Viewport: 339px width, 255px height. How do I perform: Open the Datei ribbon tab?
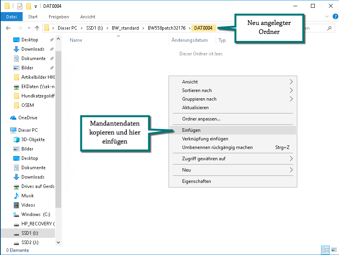pos(11,17)
